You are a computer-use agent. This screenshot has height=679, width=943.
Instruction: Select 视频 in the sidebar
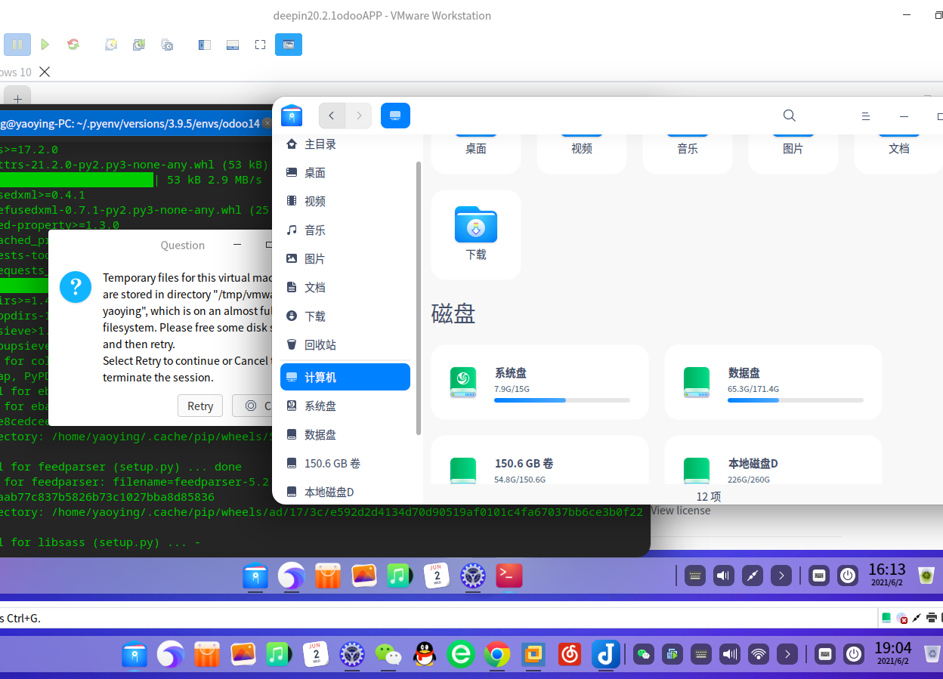(x=345, y=202)
